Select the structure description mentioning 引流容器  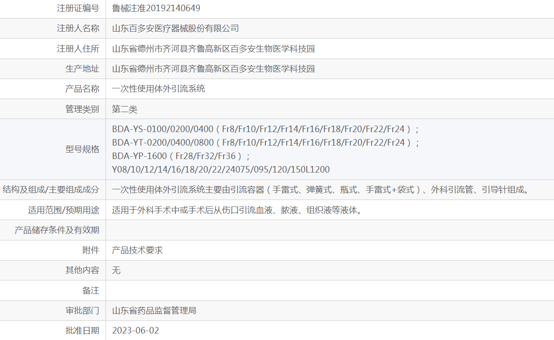click(322, 189)
